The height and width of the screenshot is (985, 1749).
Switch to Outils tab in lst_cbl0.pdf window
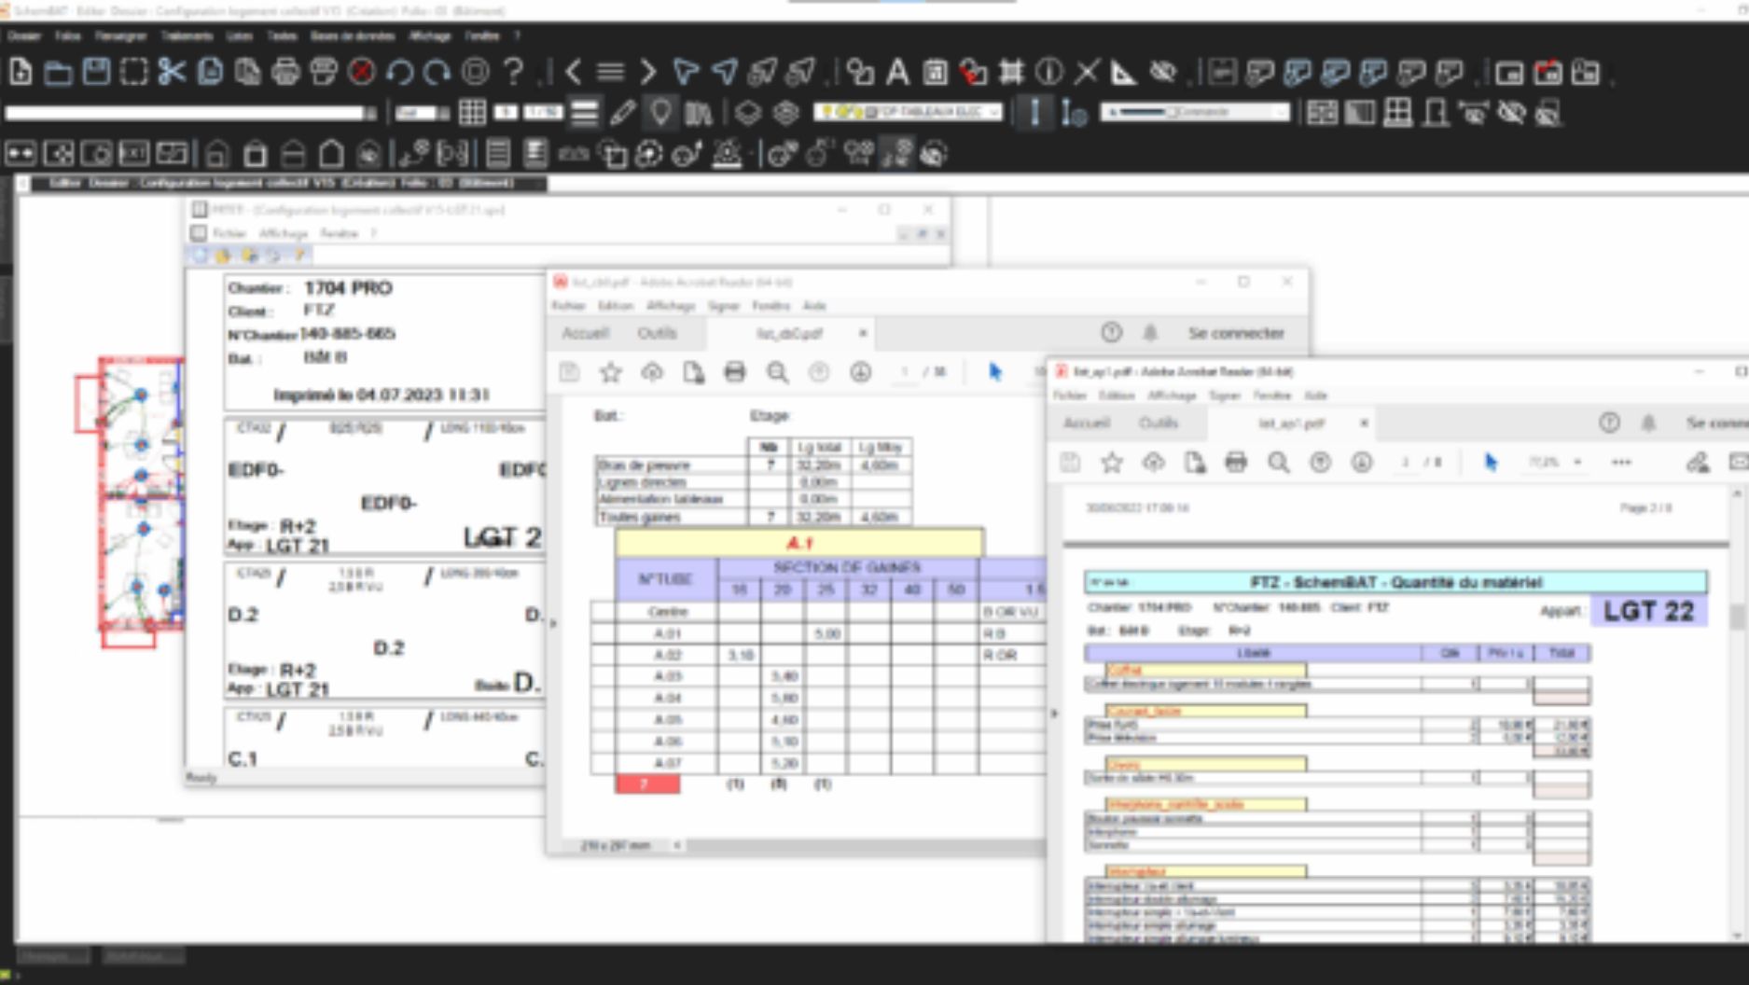(x=657, y=333)
